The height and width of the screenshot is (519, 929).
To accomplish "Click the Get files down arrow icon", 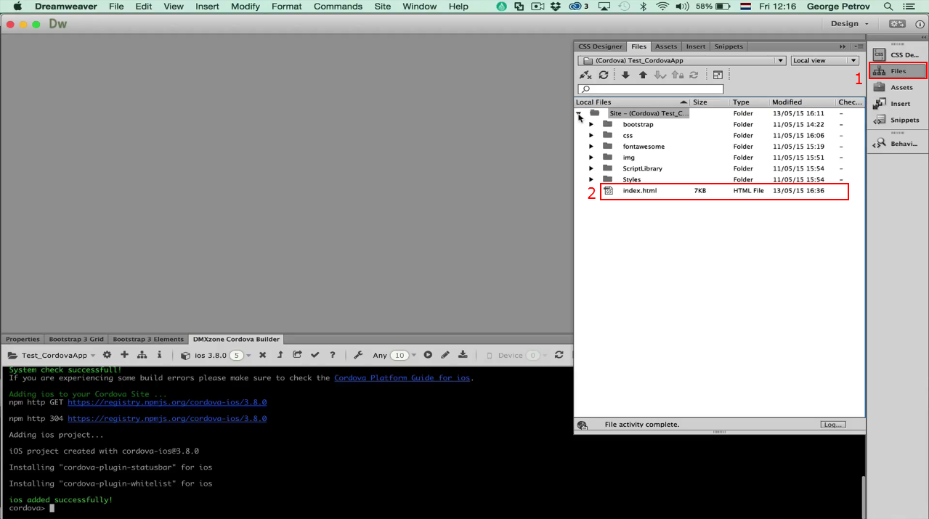I will pos(625,75).
